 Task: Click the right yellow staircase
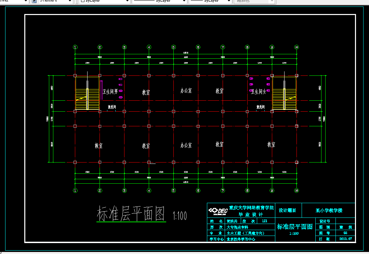click(284, 93)
